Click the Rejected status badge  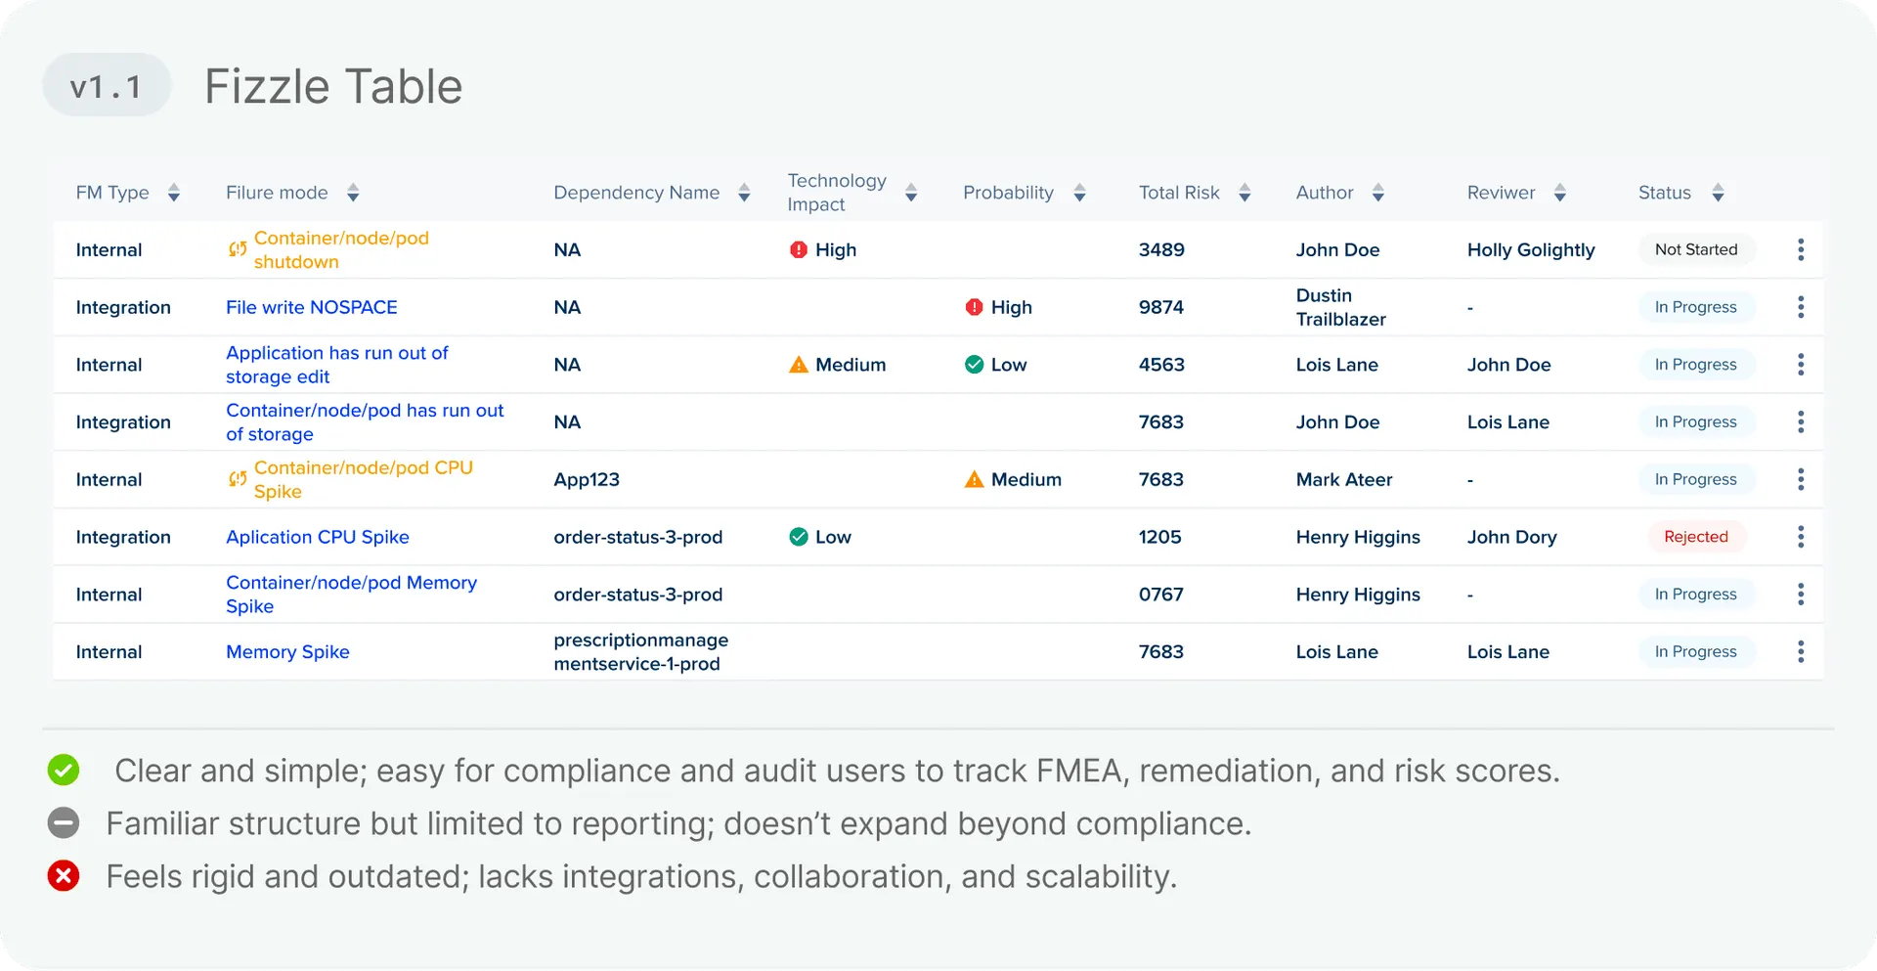tap(1696, 537)
